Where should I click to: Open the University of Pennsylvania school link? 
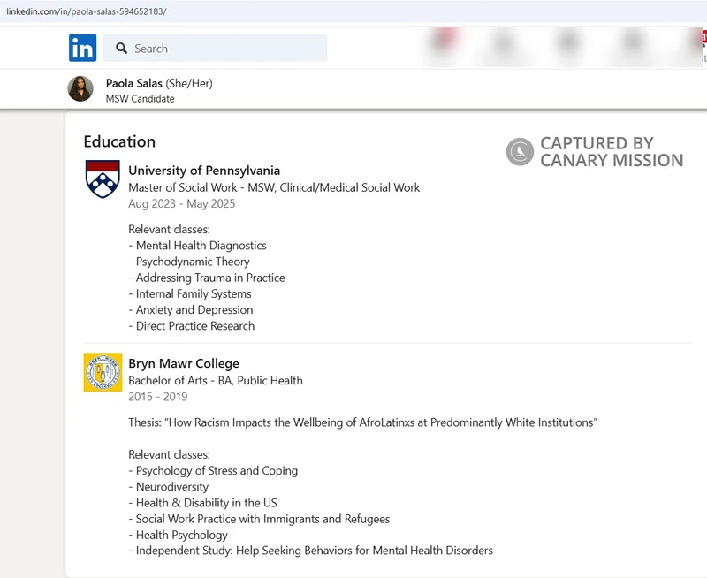tap(204, 171)
